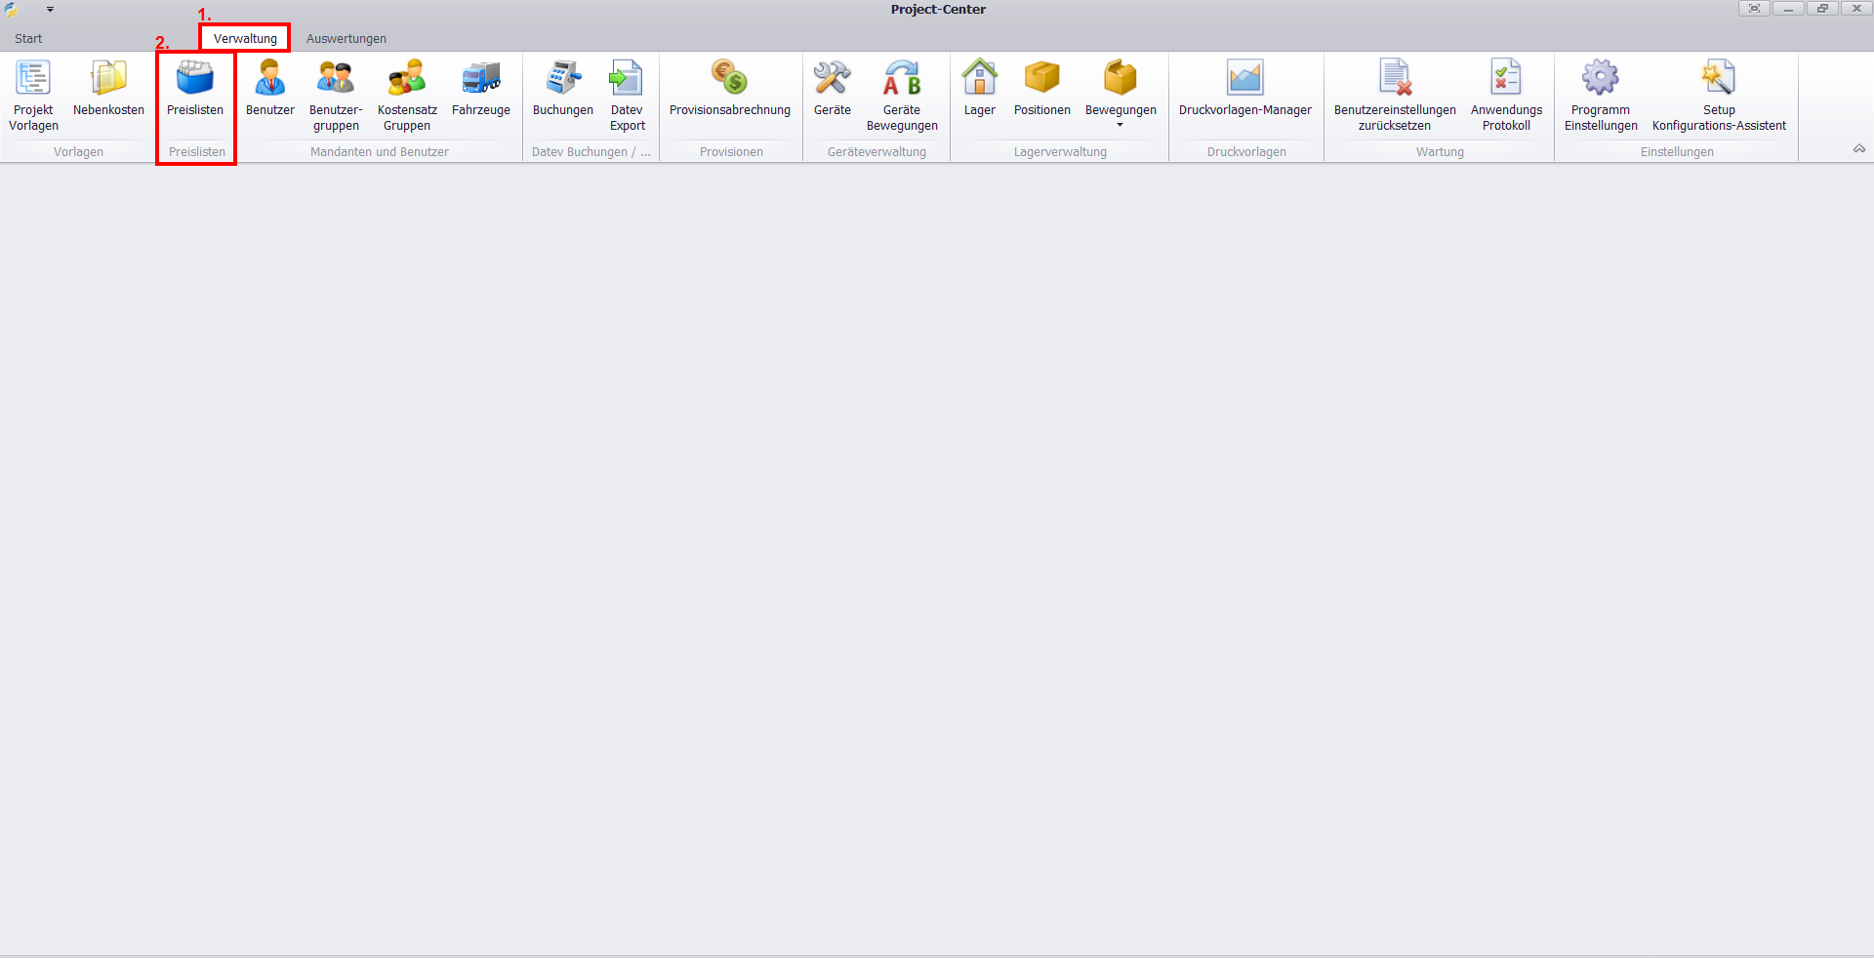Open Buchungen in Datev section
The image size is (1874, 958).
pyautogui.click(x=563, y=95)
